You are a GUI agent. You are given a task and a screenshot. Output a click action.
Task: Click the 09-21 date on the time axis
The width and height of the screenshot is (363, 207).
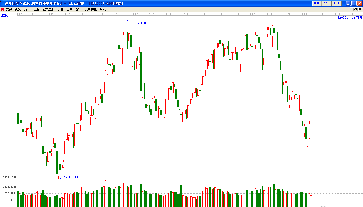click(51, 14)
